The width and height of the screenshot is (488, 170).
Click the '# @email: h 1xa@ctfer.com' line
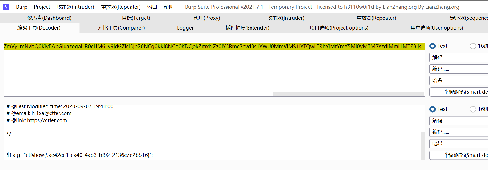(x=39, y=113)
